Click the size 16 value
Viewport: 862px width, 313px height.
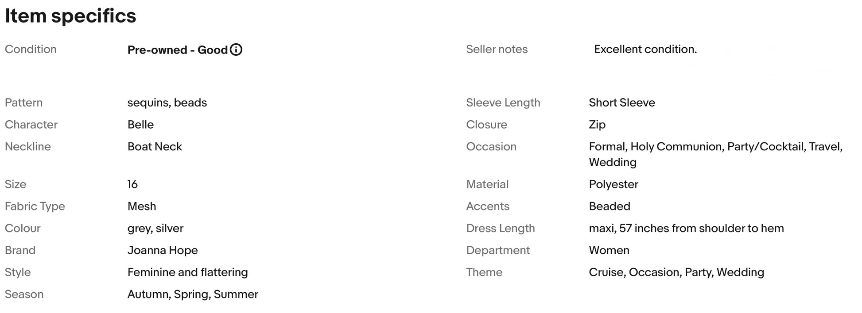(x=132, y=184)
